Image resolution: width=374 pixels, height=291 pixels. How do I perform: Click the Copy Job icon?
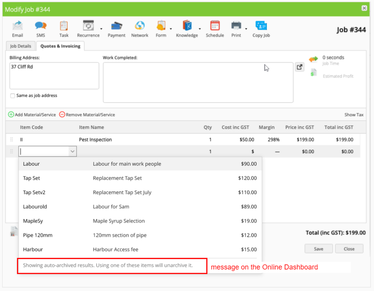[261, 26]
